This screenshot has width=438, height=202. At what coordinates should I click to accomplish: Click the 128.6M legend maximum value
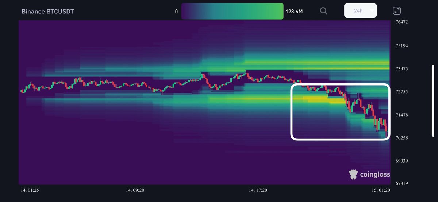point(294,12)
